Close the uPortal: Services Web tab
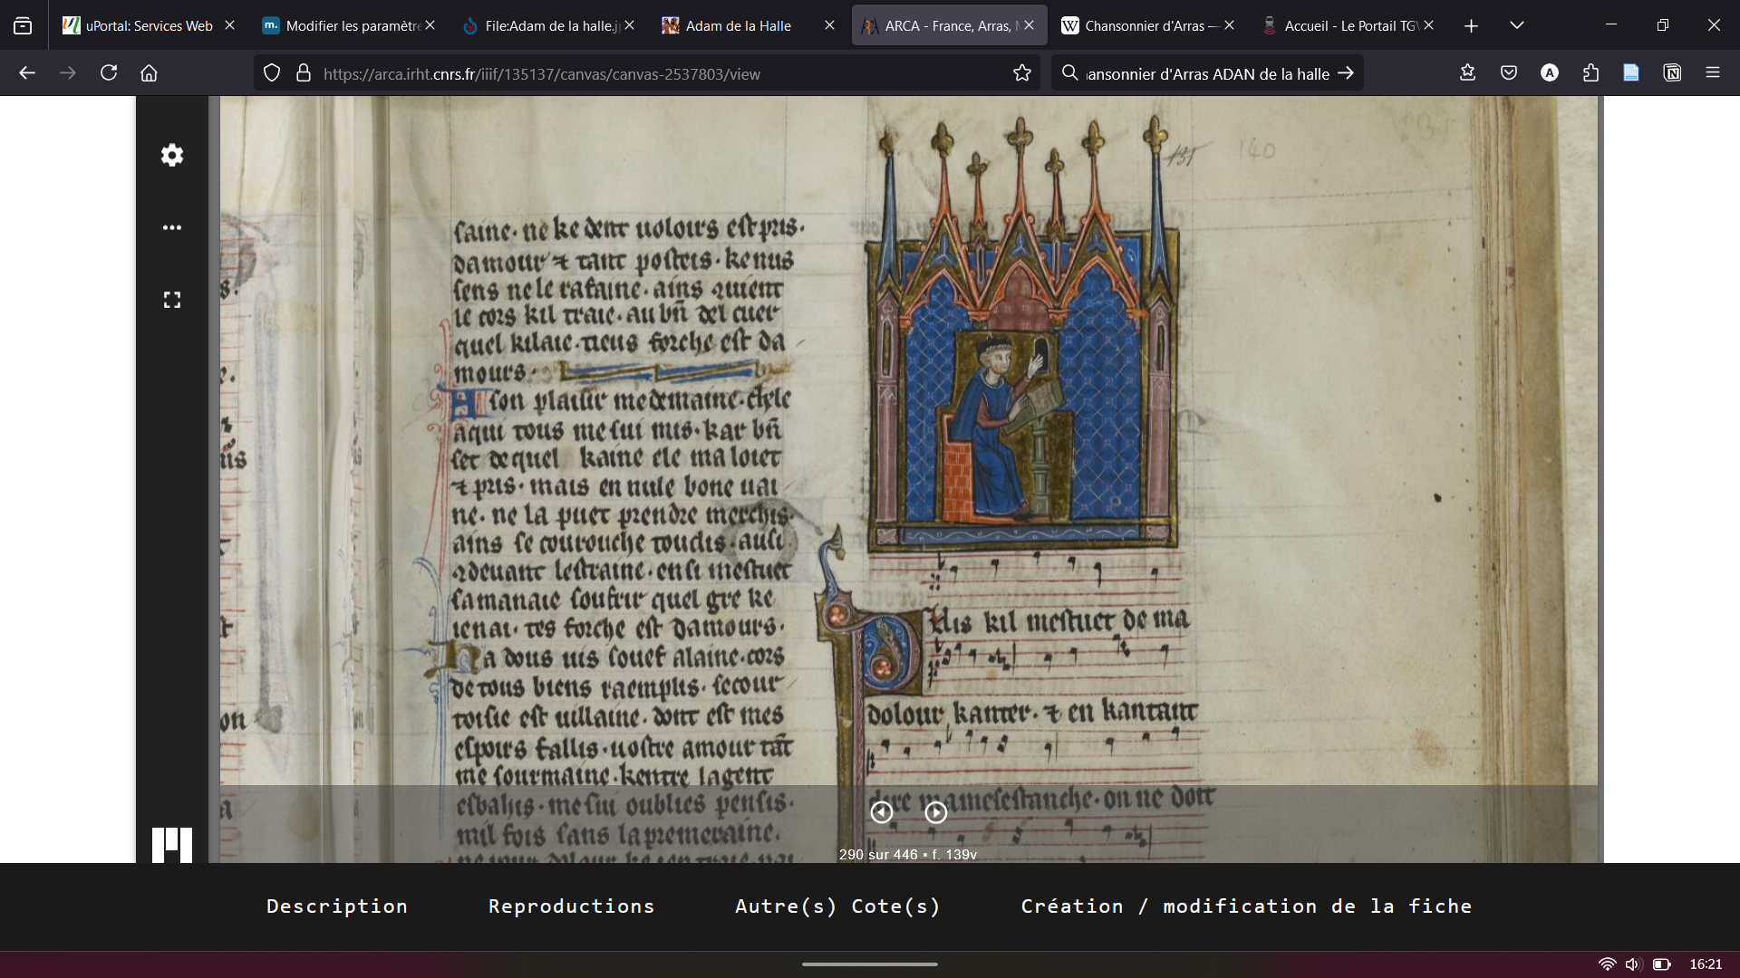The height and width of the screenshot is (978, 1740). click(x=229, y=25)
